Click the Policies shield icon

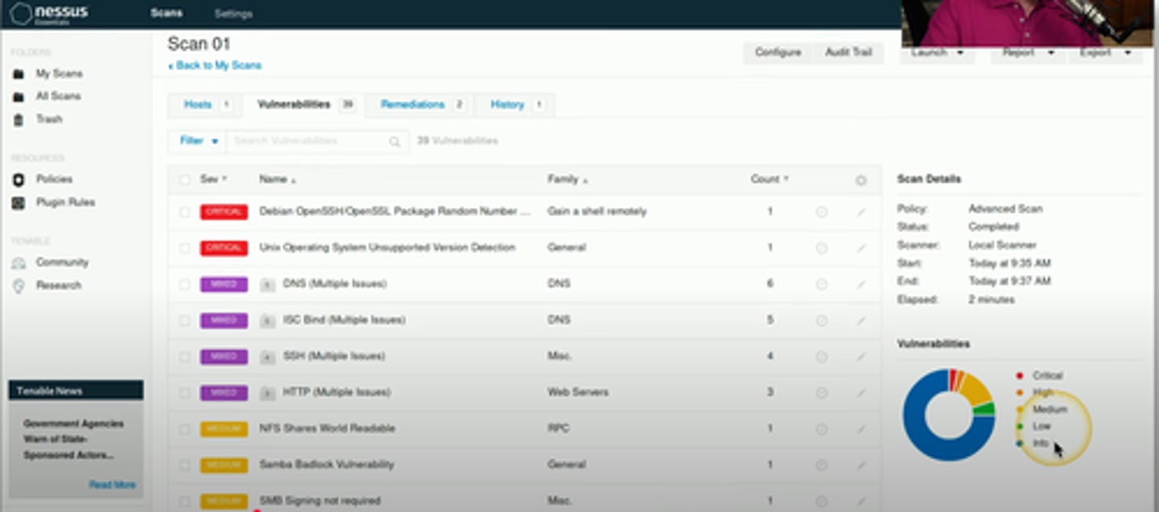point(19,180)
